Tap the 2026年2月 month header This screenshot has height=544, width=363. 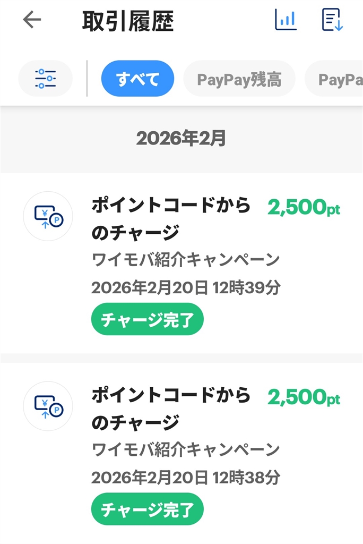click(181, 139)
